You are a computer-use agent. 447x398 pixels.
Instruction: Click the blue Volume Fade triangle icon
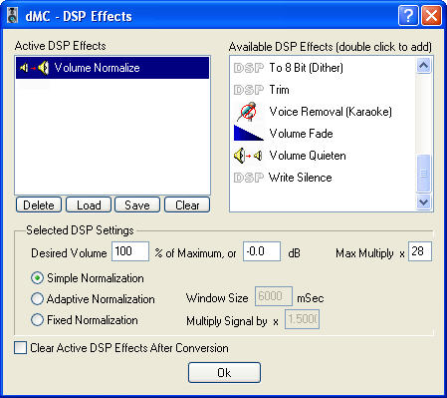pyautogui.click(x=249, y=133)
